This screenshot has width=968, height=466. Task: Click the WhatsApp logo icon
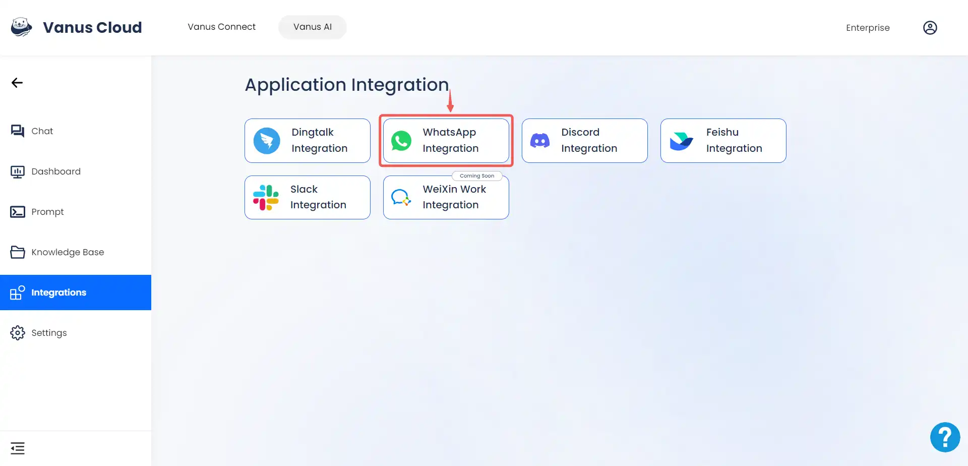401,141
